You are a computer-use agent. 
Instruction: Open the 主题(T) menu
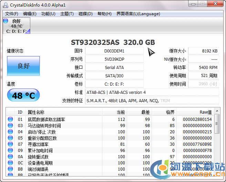point(67,14)
